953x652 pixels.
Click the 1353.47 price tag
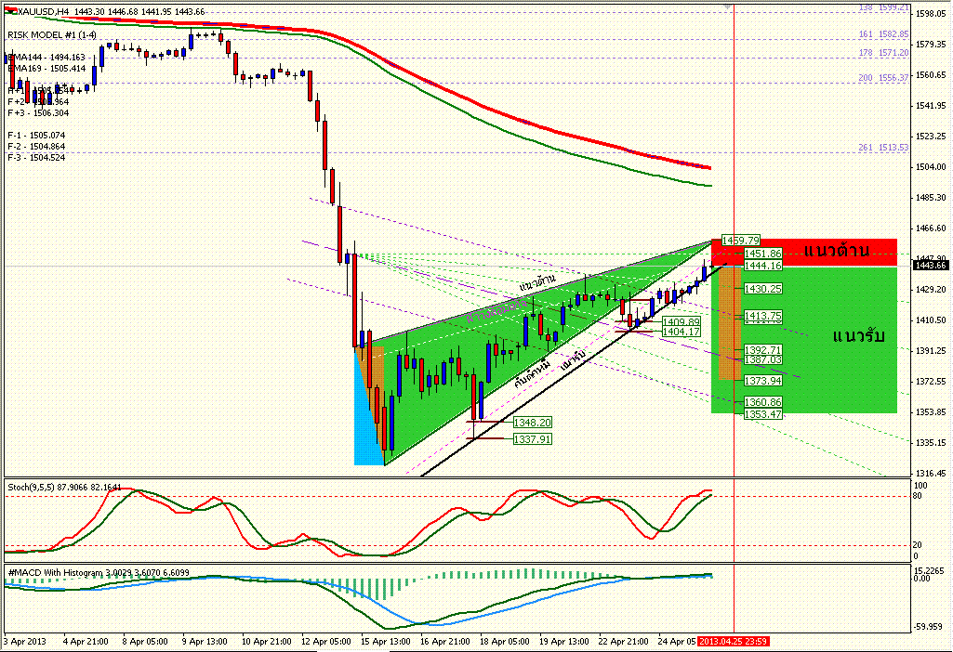point(762,414)
